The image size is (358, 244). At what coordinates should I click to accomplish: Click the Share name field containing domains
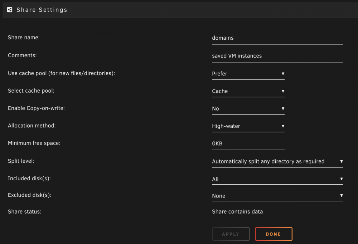coord(277,38)
